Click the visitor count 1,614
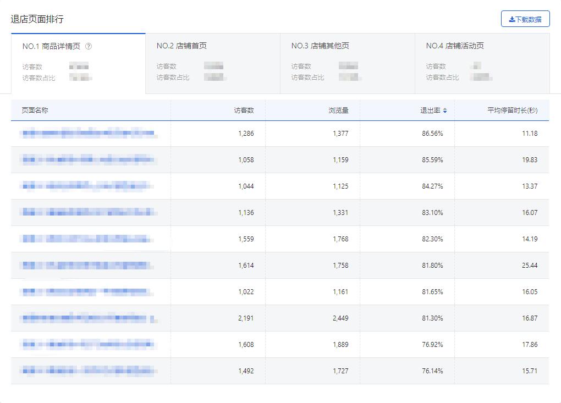The width and height of the screenshot is (561, 403). tap(246, 266)
